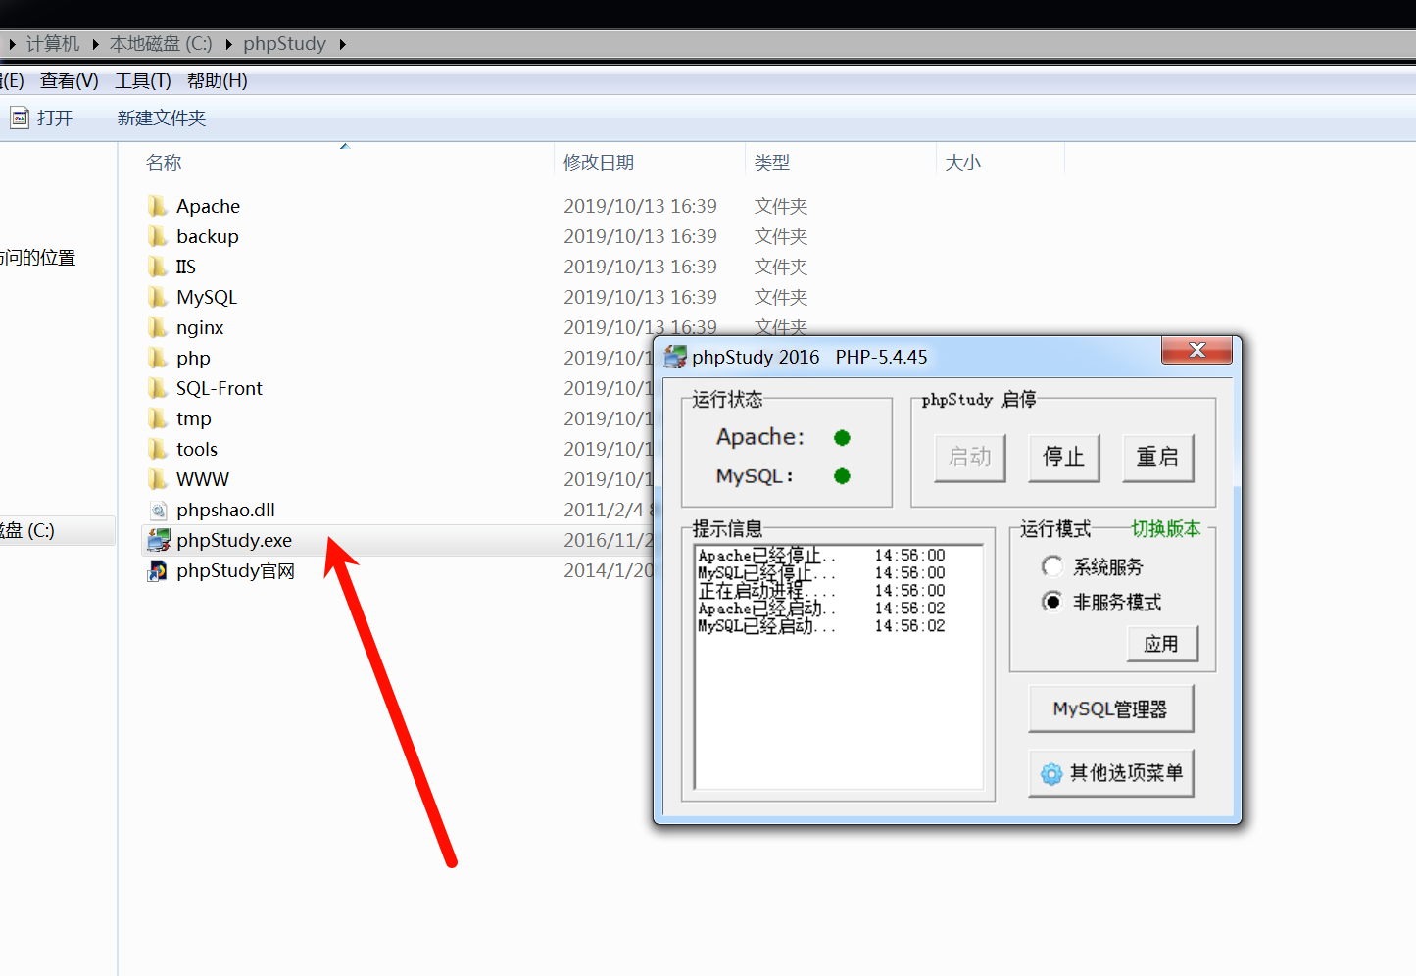Click the phpStudy 2016 title bar icon
Screen dimensions: 1416x976
click(x=675, y=357)
